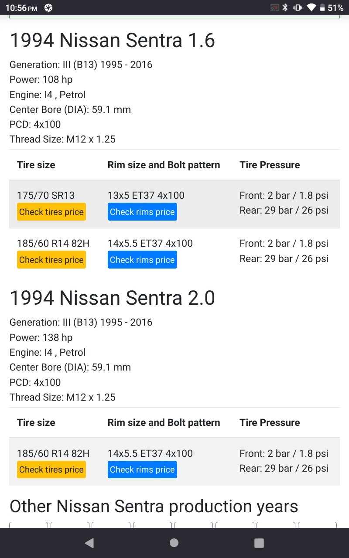The image size is (349, 558).
Task: Open recent apps with the square button
Action: tap(259, 543)
